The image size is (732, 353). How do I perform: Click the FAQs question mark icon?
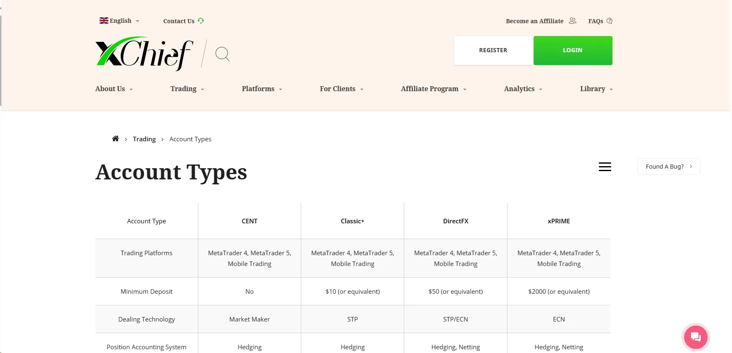pos(609,21)
